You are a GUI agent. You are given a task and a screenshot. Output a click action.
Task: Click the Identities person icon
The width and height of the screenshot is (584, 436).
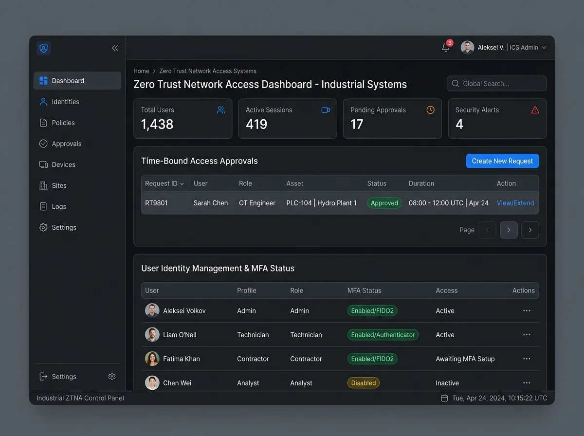coord(43,102)
